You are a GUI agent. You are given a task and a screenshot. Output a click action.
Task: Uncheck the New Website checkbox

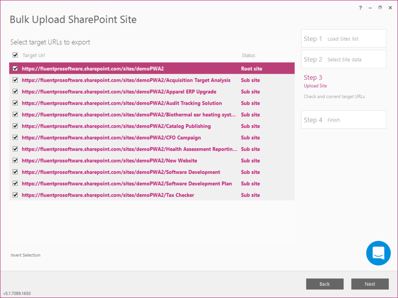15,160
